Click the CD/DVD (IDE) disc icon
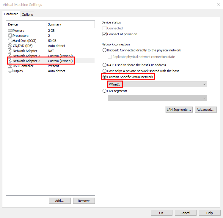This screenshot has height=218, width=223. click(x=10, y=45)
